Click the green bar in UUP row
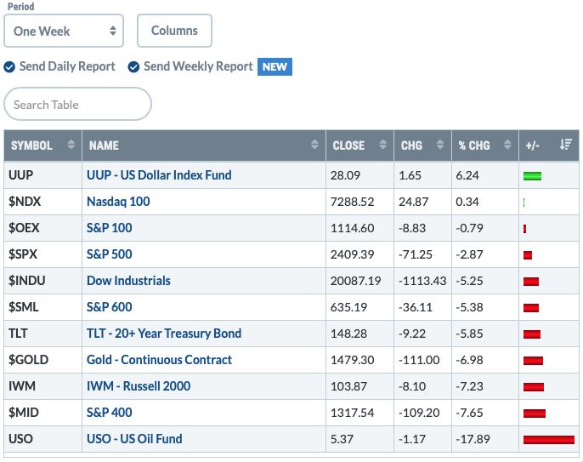The width and height of the screenshot is (583, 462). (x=532, y=176)
